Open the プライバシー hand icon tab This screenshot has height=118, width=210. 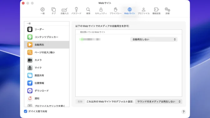click(x=116, y=11)
